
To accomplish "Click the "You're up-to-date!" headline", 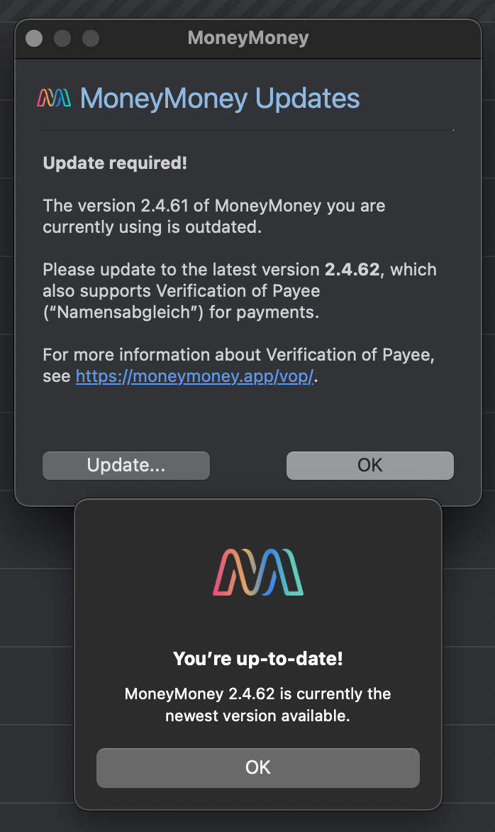I will (258, 659).
